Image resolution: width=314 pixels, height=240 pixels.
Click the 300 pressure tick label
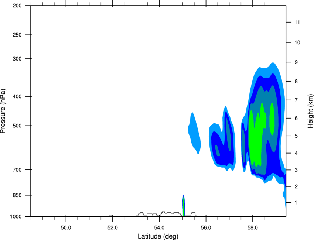click(17, 59)
